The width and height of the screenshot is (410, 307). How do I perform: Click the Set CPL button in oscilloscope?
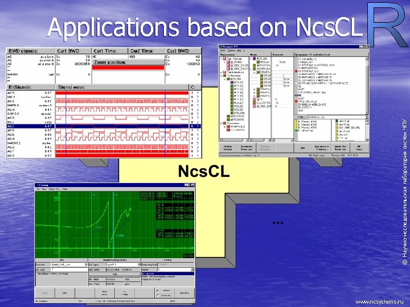[x=184, y=293]
